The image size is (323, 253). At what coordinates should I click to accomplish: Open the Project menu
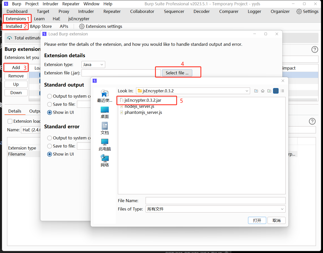32,4
